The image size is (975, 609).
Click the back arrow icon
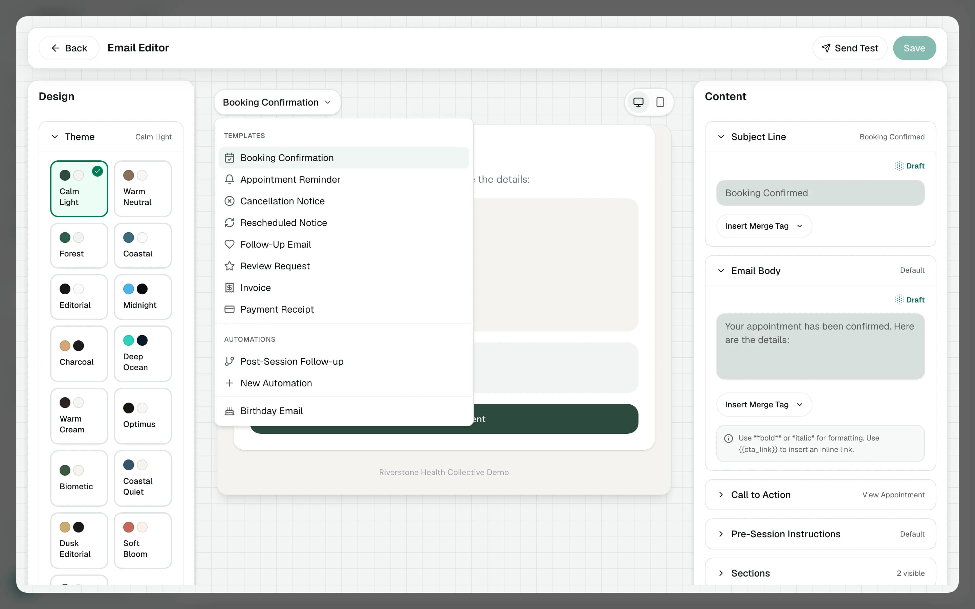[x=56, y=48]
